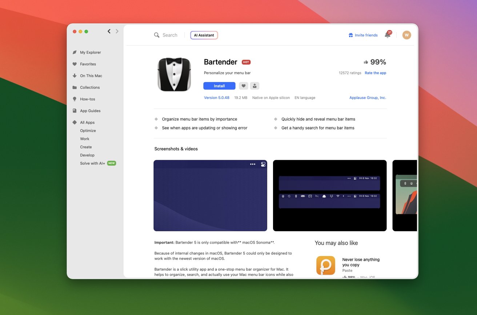Open Version 5.0.48 link
Screen dimensions: 477x315
(217, 98)
